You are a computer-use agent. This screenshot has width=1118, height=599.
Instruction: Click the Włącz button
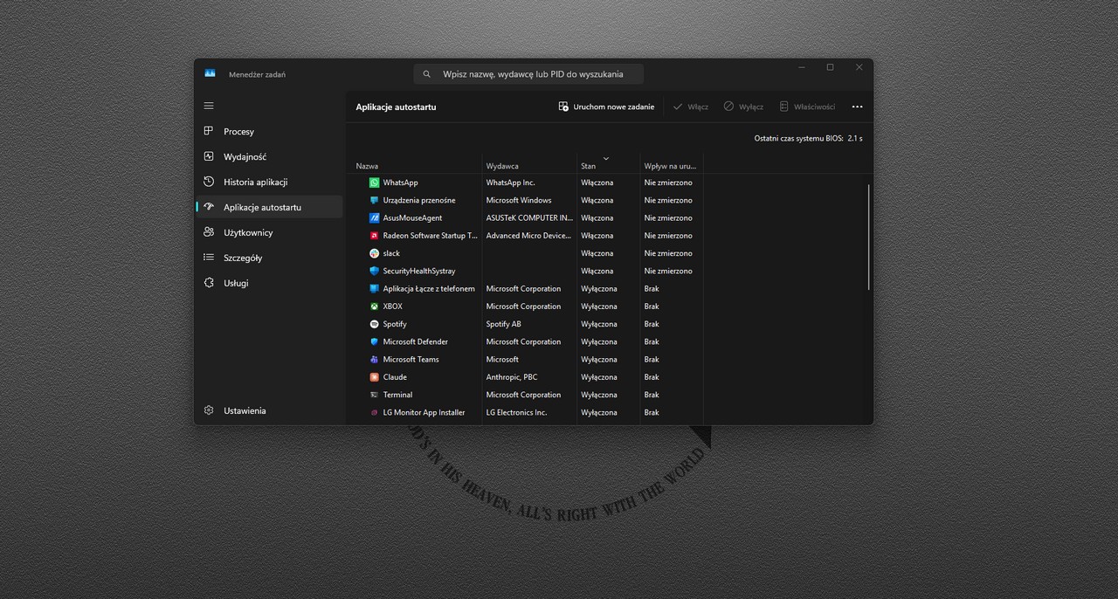690,107
